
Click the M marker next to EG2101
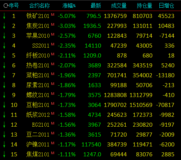point(53,123)
